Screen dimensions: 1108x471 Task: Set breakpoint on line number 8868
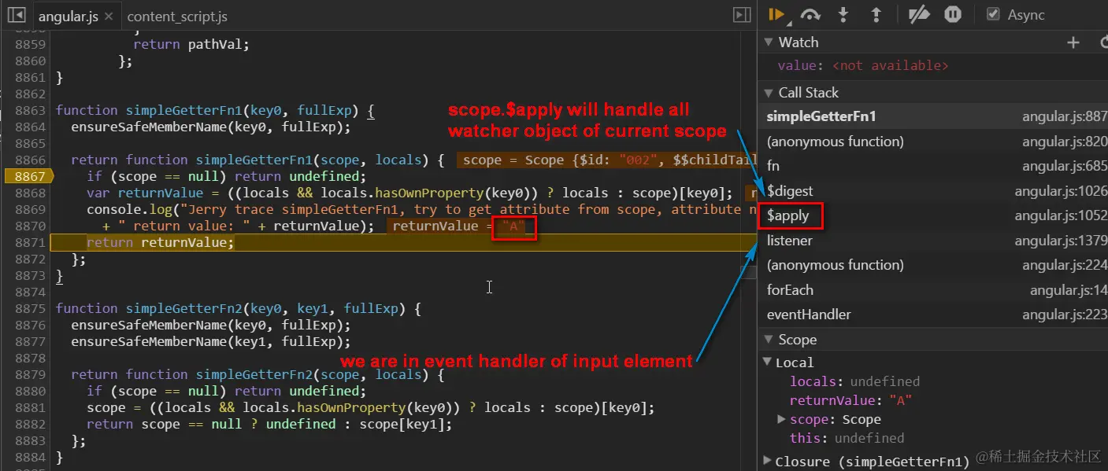(30, 193)
